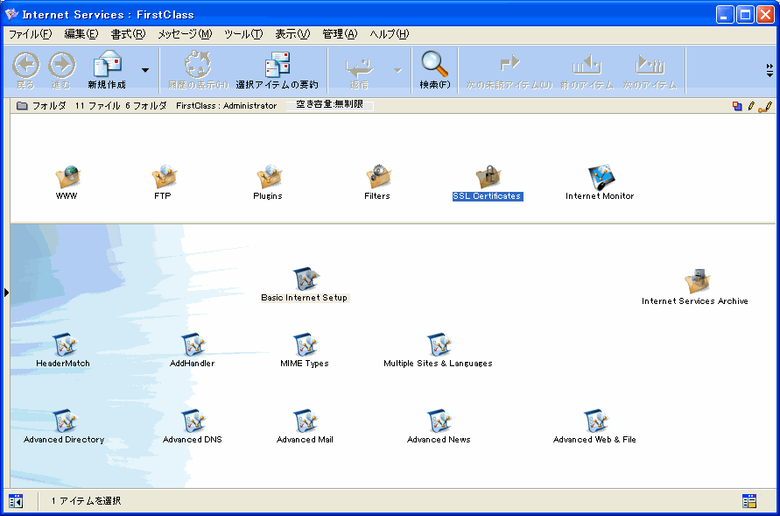Click the FirstClass : Administrator text
This screenshot has height=516, width=780.
[227, 105]
